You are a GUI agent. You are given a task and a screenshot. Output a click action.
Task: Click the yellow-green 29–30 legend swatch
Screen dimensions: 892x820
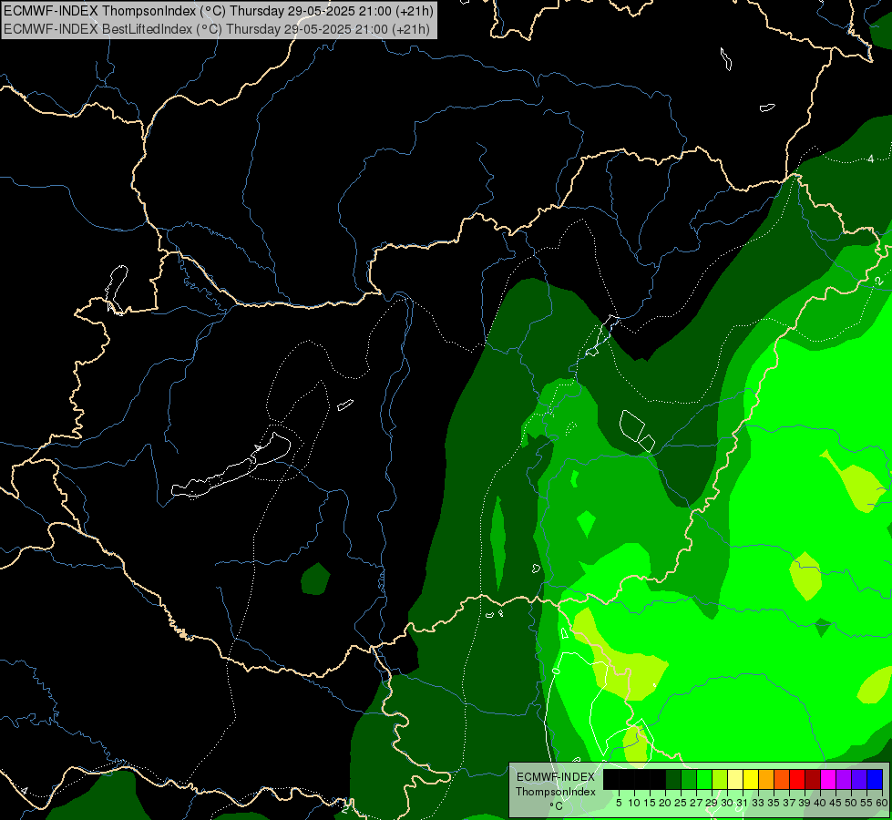720,779
